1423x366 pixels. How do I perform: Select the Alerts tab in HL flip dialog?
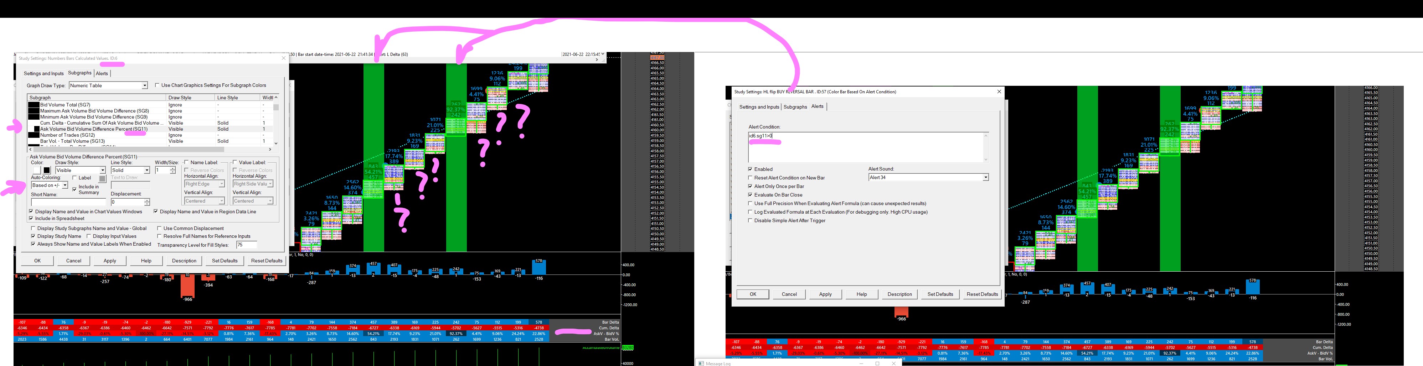coord(818,106)
